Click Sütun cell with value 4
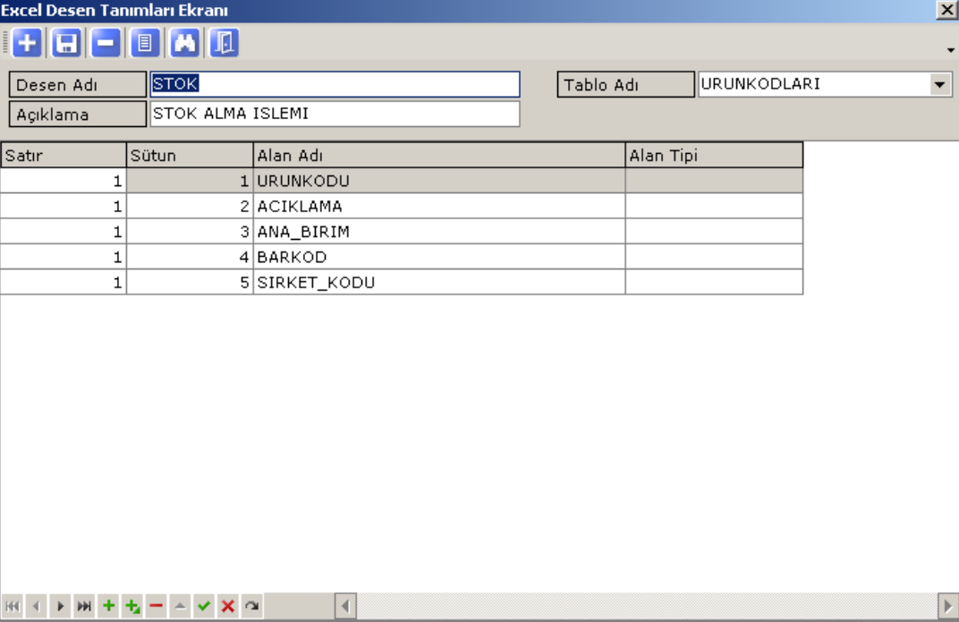This screenshot has width=959, height=622. tap(190, 257)
